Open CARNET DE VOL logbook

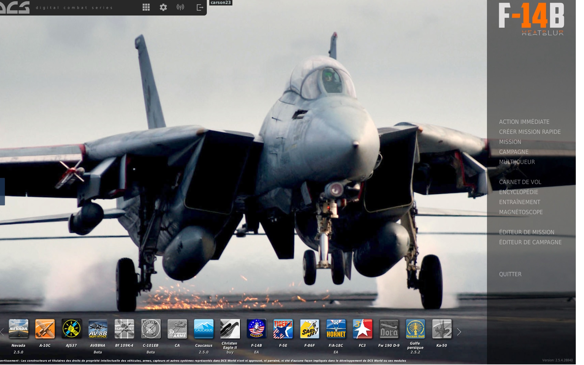click(520, 182)
